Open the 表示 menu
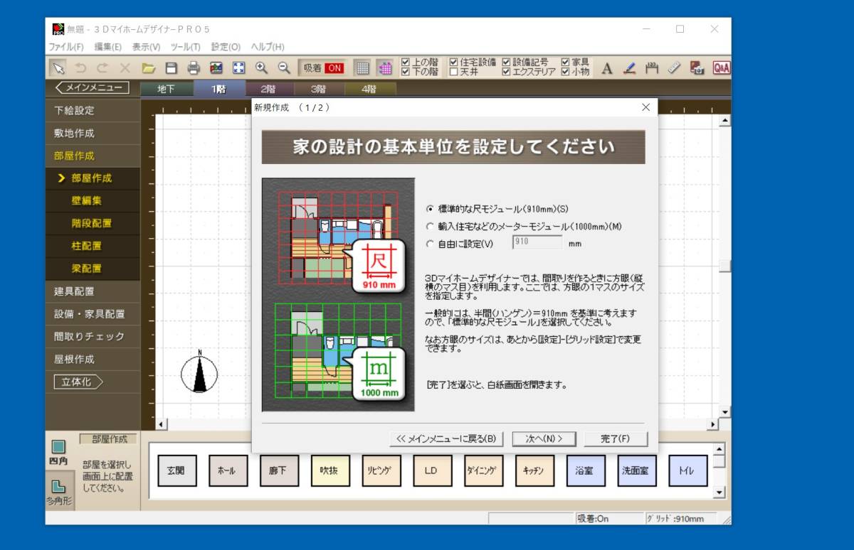This screenshot has height=550, width=854. [x=146, y=47]
